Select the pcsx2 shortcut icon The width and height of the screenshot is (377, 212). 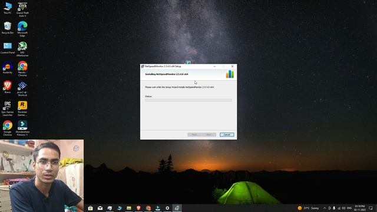coord(22,89)
